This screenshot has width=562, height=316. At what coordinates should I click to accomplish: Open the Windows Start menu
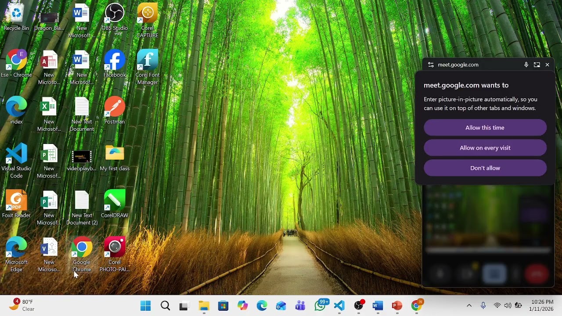pos(145,305)
